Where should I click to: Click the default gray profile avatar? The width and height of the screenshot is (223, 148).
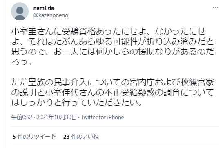pos(20,11)
